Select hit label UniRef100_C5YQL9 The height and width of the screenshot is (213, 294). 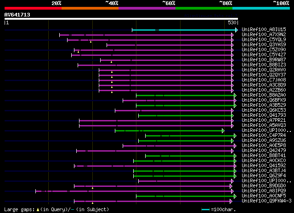[264, 39]
